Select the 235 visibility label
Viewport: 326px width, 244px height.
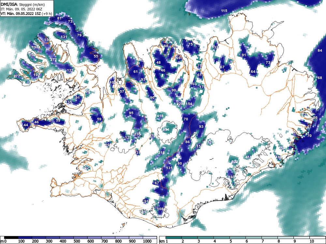coord(137,134)
